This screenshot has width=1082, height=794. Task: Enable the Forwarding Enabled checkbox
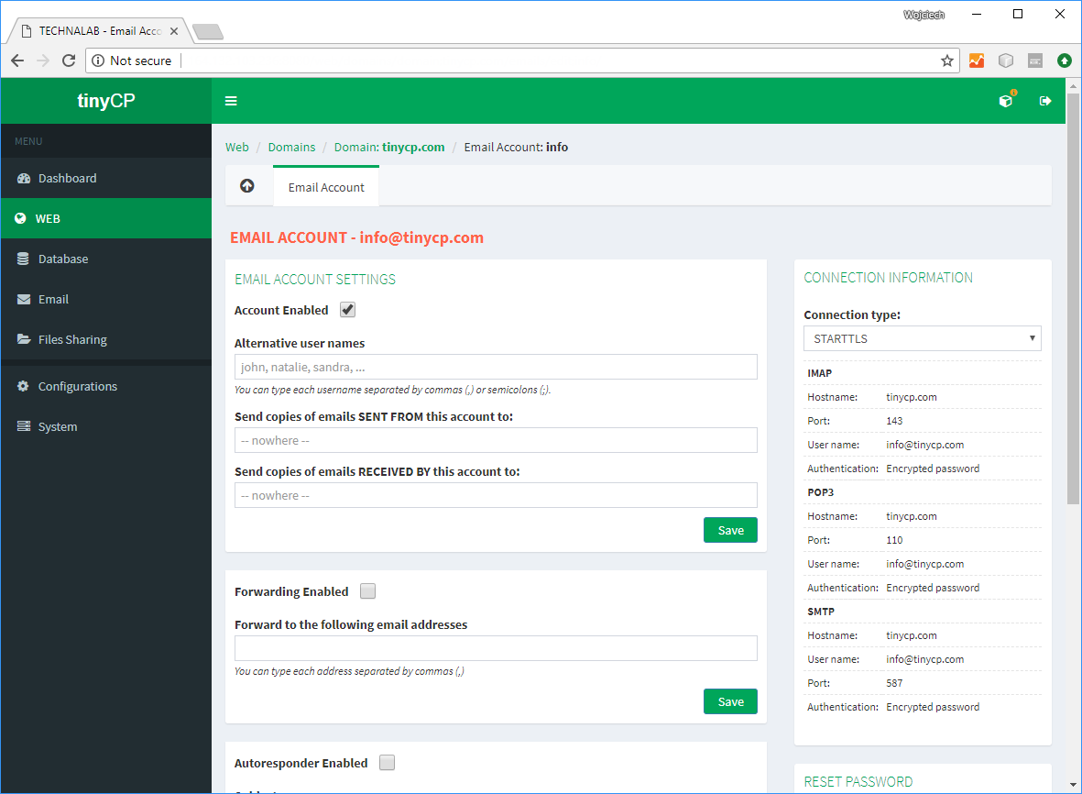pyautogui.click(x=367, y=591)
